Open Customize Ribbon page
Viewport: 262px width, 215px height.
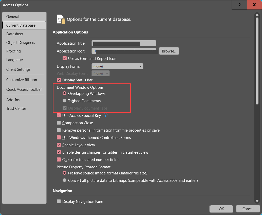[24, 80]
